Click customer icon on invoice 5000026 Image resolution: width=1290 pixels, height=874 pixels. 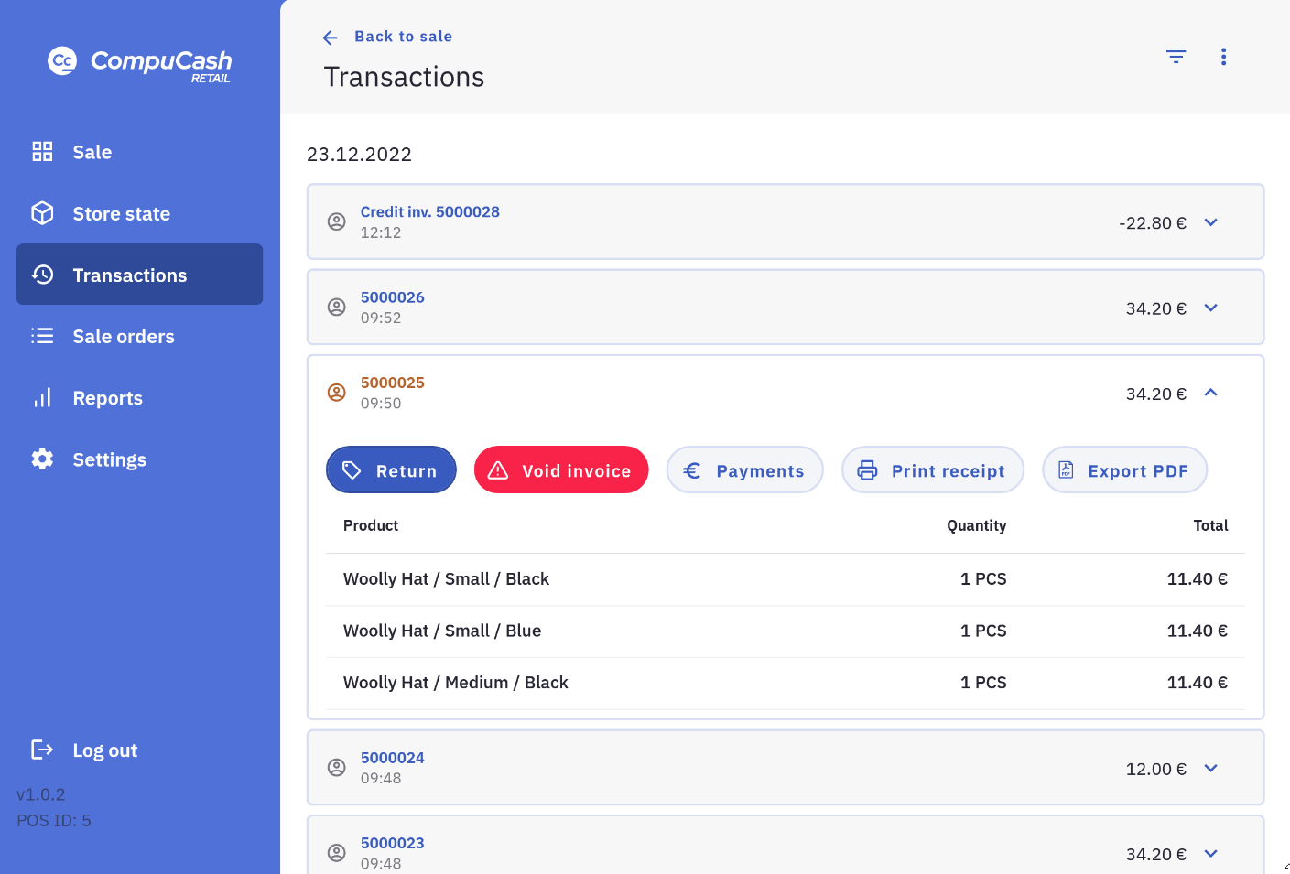337,308
